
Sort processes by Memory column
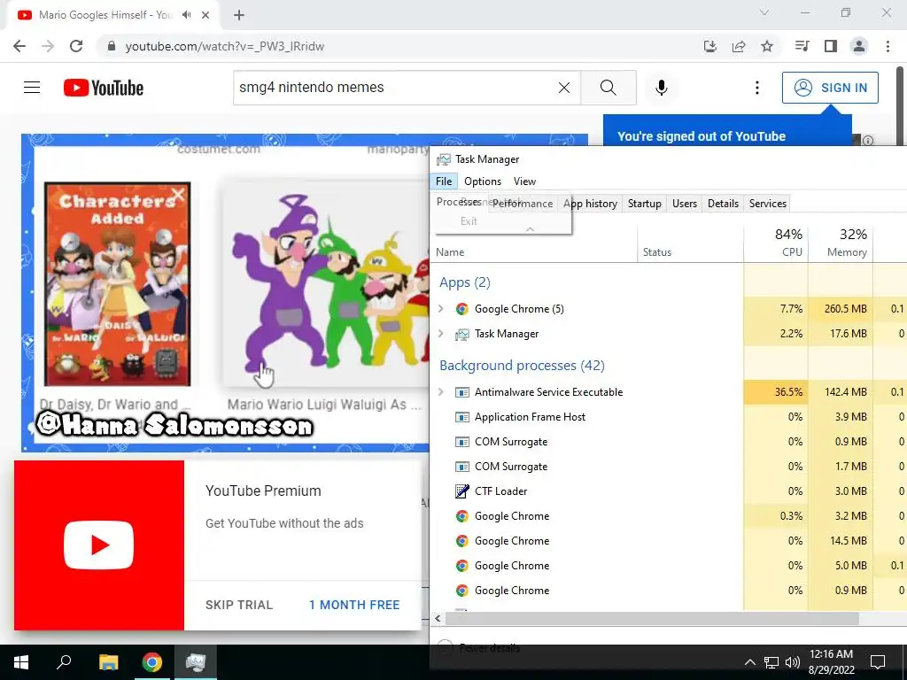click(841, 243)
